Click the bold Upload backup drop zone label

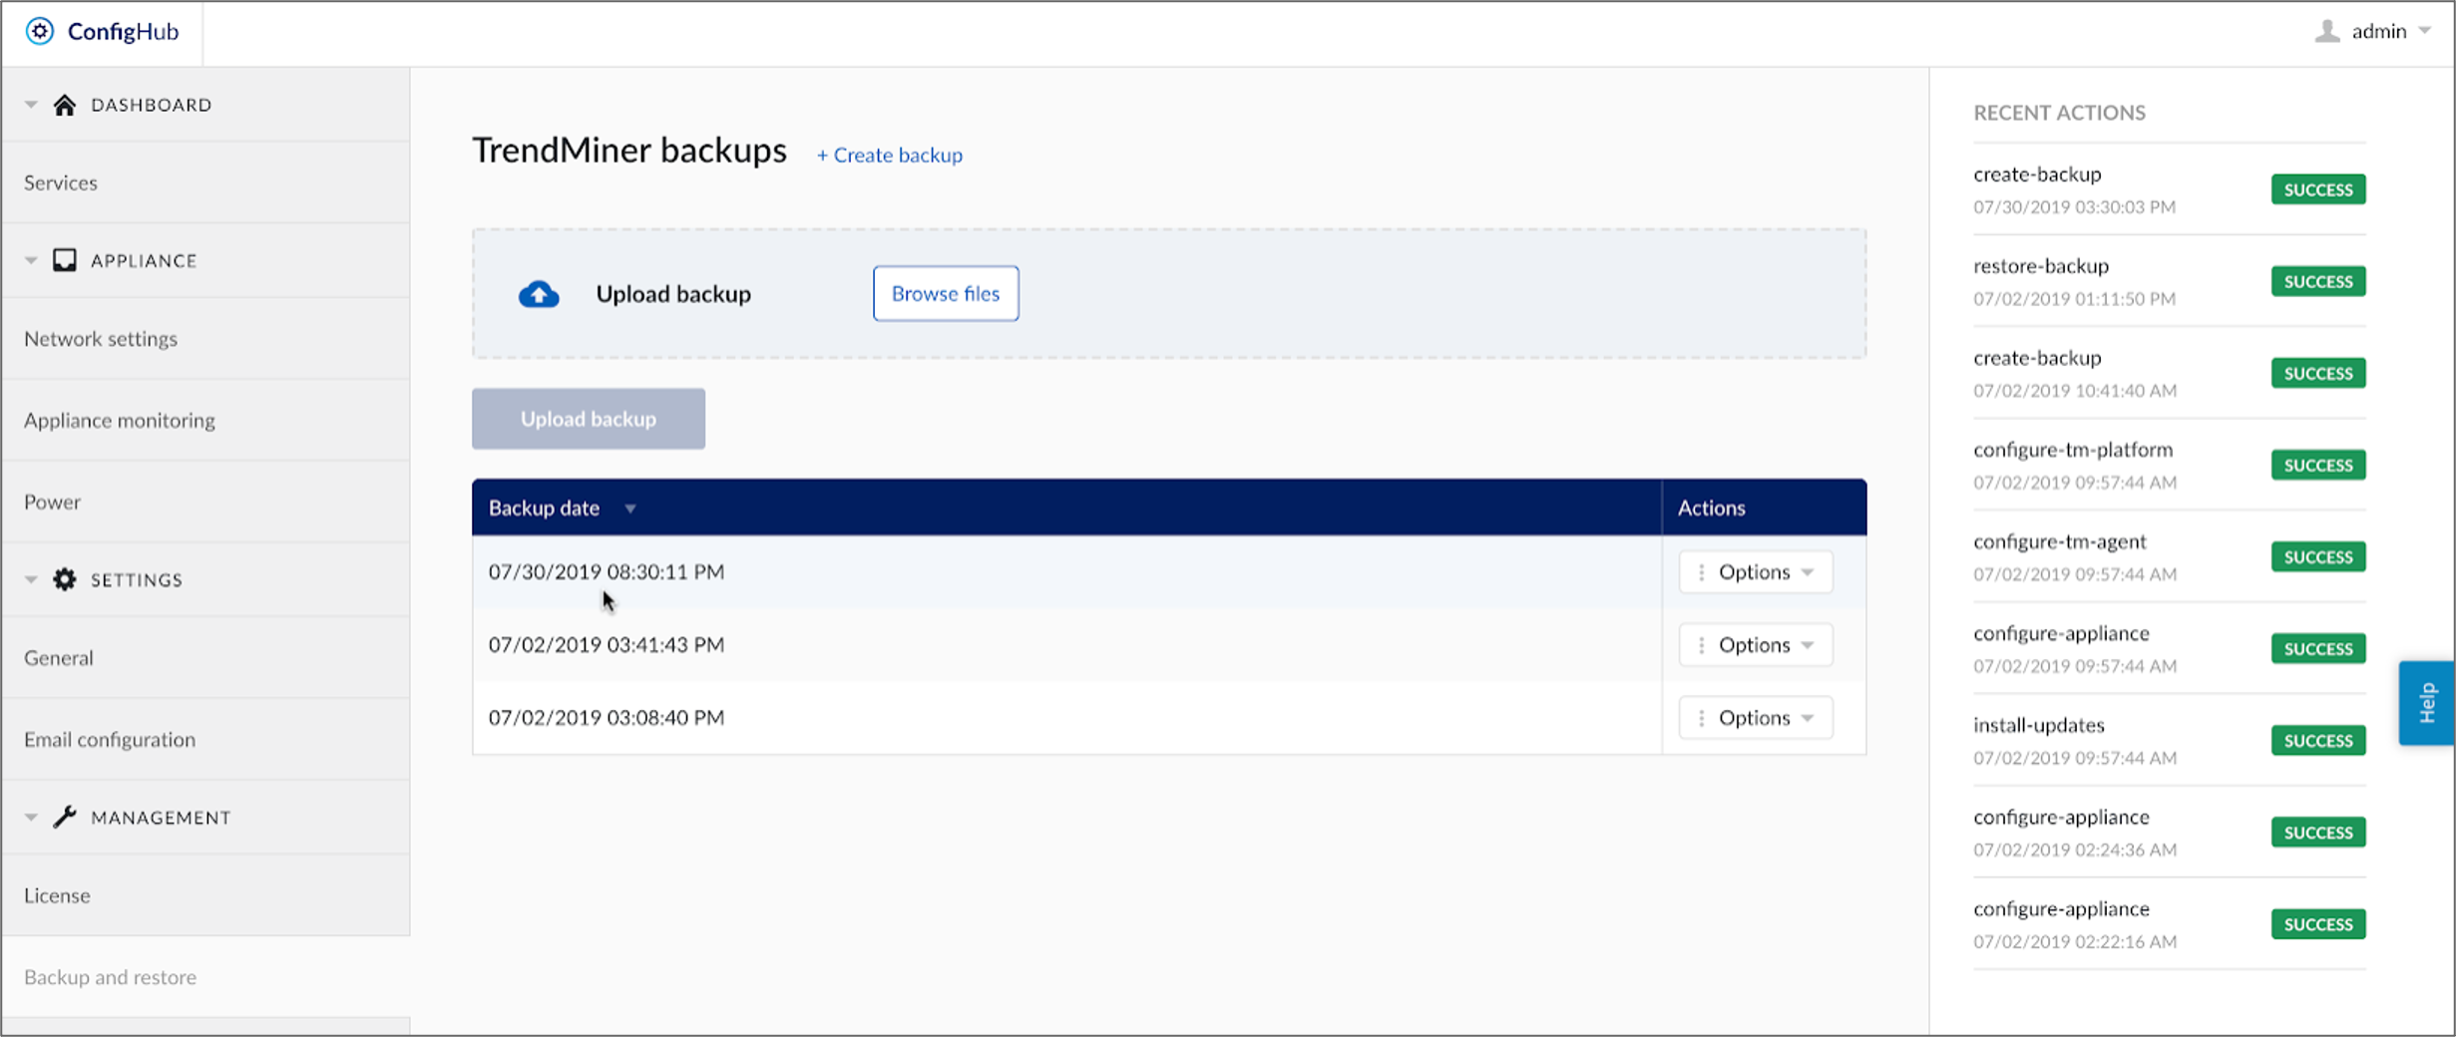click(673, 294)
